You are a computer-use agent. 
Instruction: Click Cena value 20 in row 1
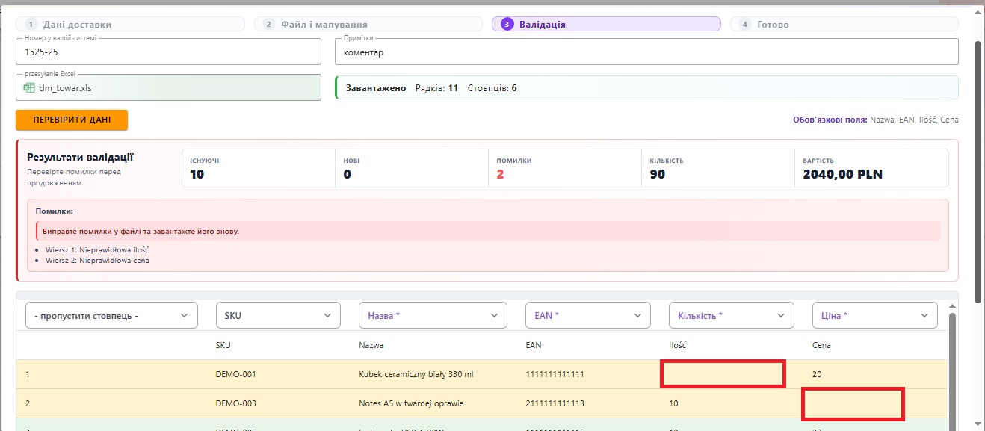(x=817, y=374)
